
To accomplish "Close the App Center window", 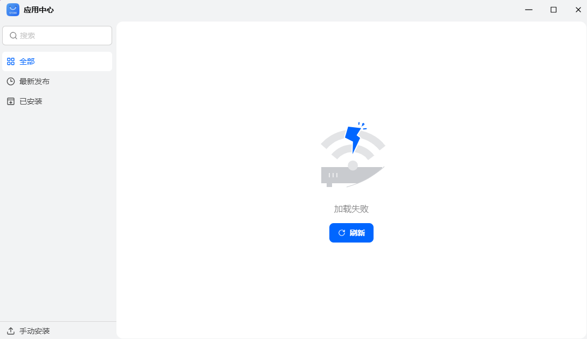I will click(x=578, y=10).
